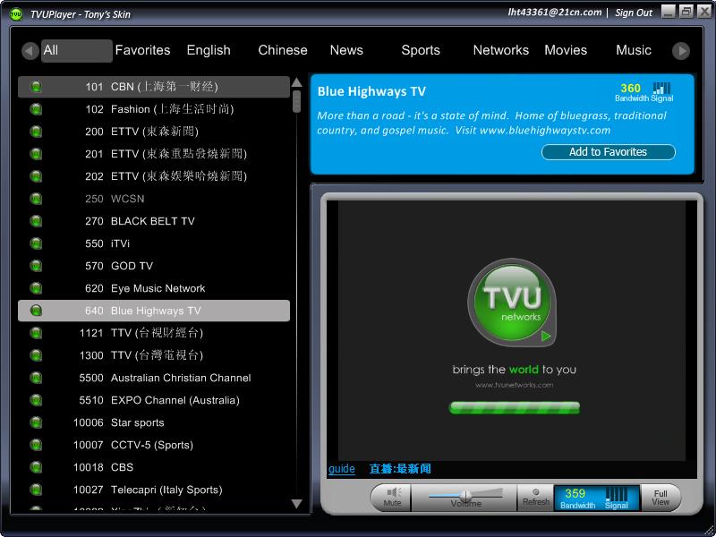Screen dimensions: 716x537
Task: Select channel 10007 CCTV-5 (Sports)
Action: (x=154, y=445)
